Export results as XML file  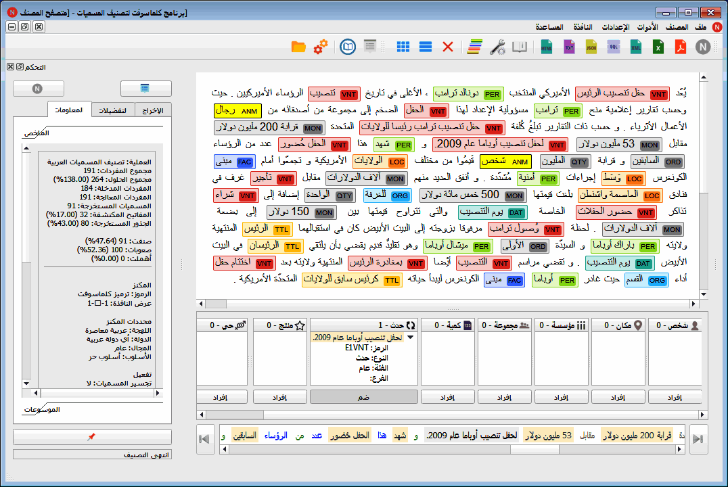pyautogui.click(x=635, y=47)
